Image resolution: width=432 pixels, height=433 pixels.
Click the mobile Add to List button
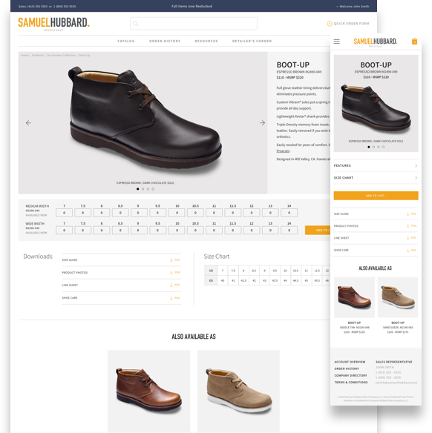(x=376, y=196)
